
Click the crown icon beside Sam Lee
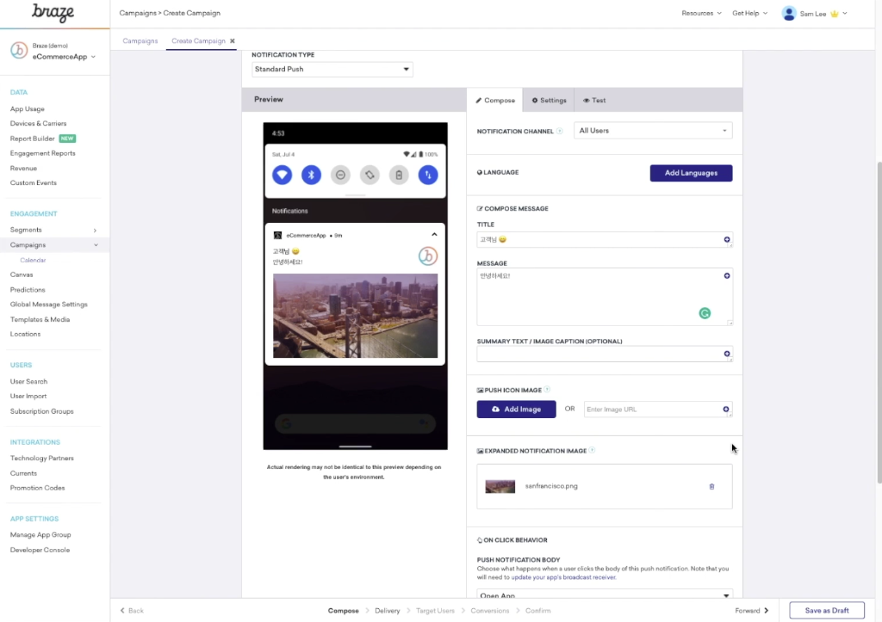[834, 14]
